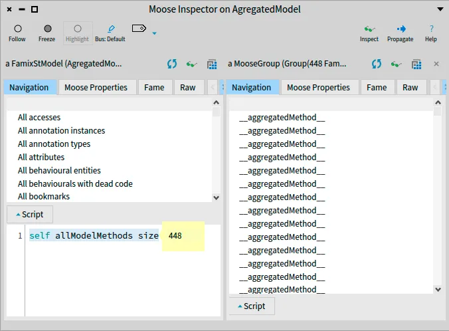Click the script code line 'self allModelMethods size'
Screen dimensions: 449x331
(94, 235)
